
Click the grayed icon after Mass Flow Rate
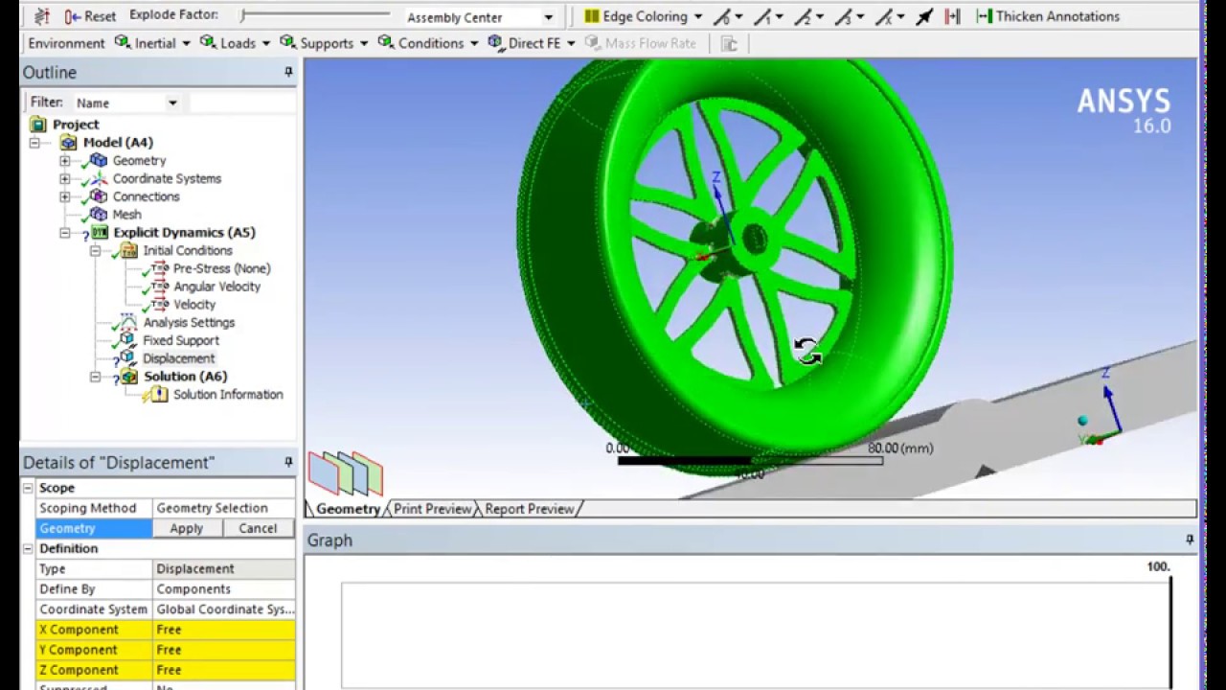tap(730, 43)
